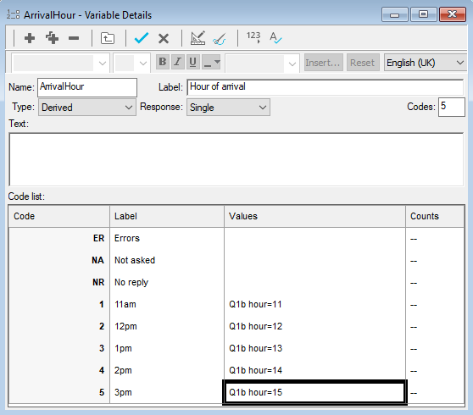Select the 11am label cell

[167, 304]
